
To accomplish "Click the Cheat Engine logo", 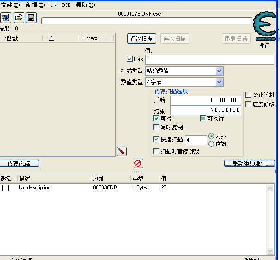I will point(265,25).
